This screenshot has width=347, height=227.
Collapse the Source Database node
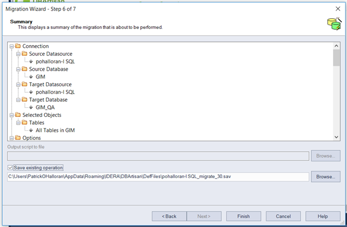18,70
